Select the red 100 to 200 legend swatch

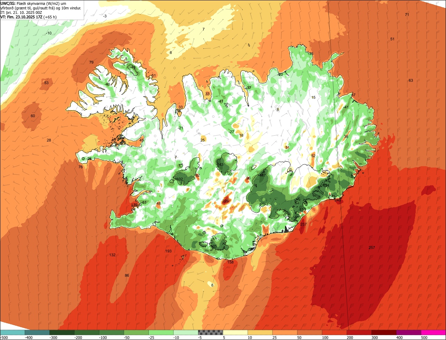coord(334,332)
